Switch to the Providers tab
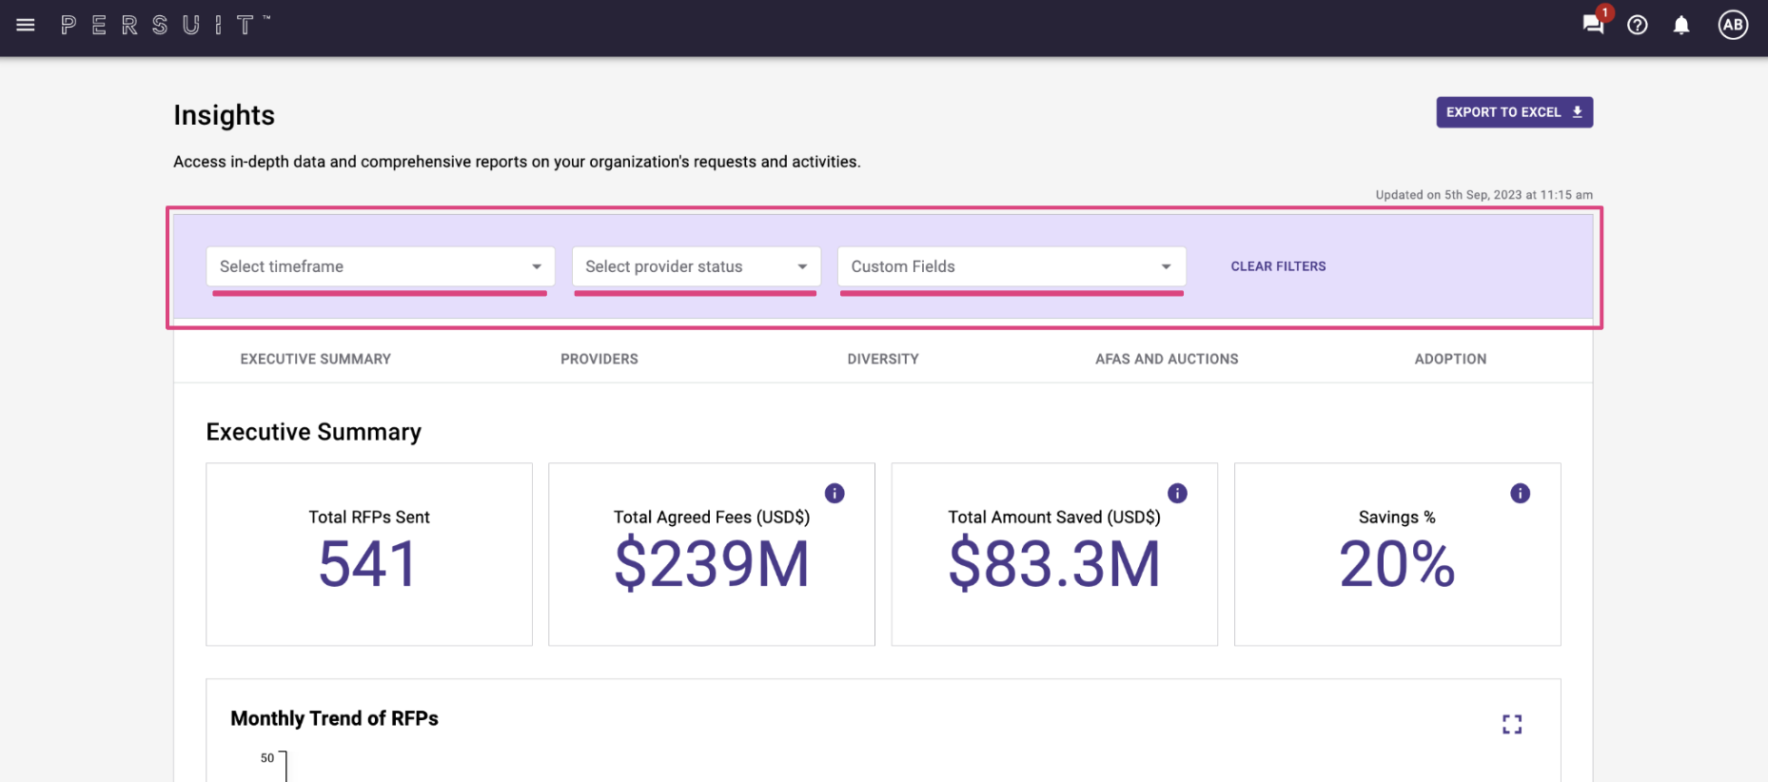This screenshot has width=1768, height=782. click(x=599, y=359)
